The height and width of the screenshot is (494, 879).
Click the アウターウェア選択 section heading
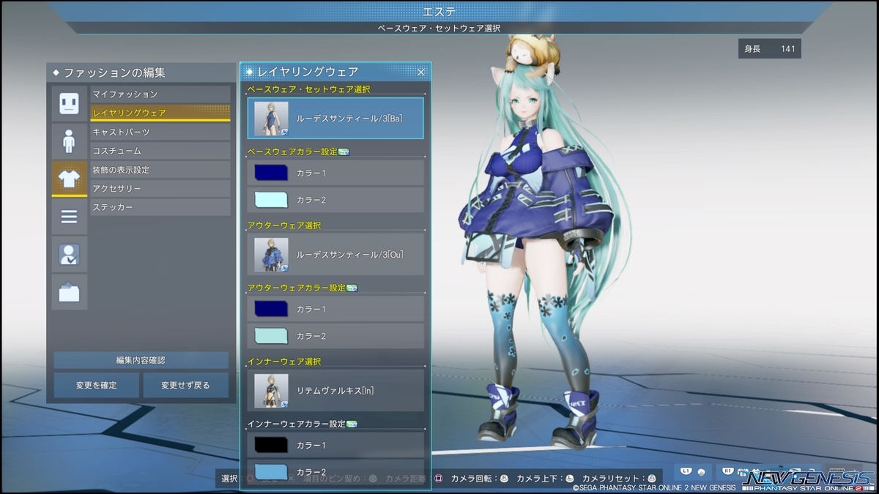284,225
